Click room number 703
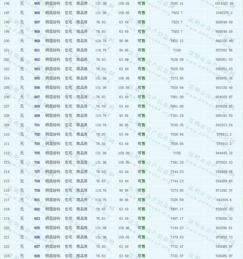 [x=37, y=144]
